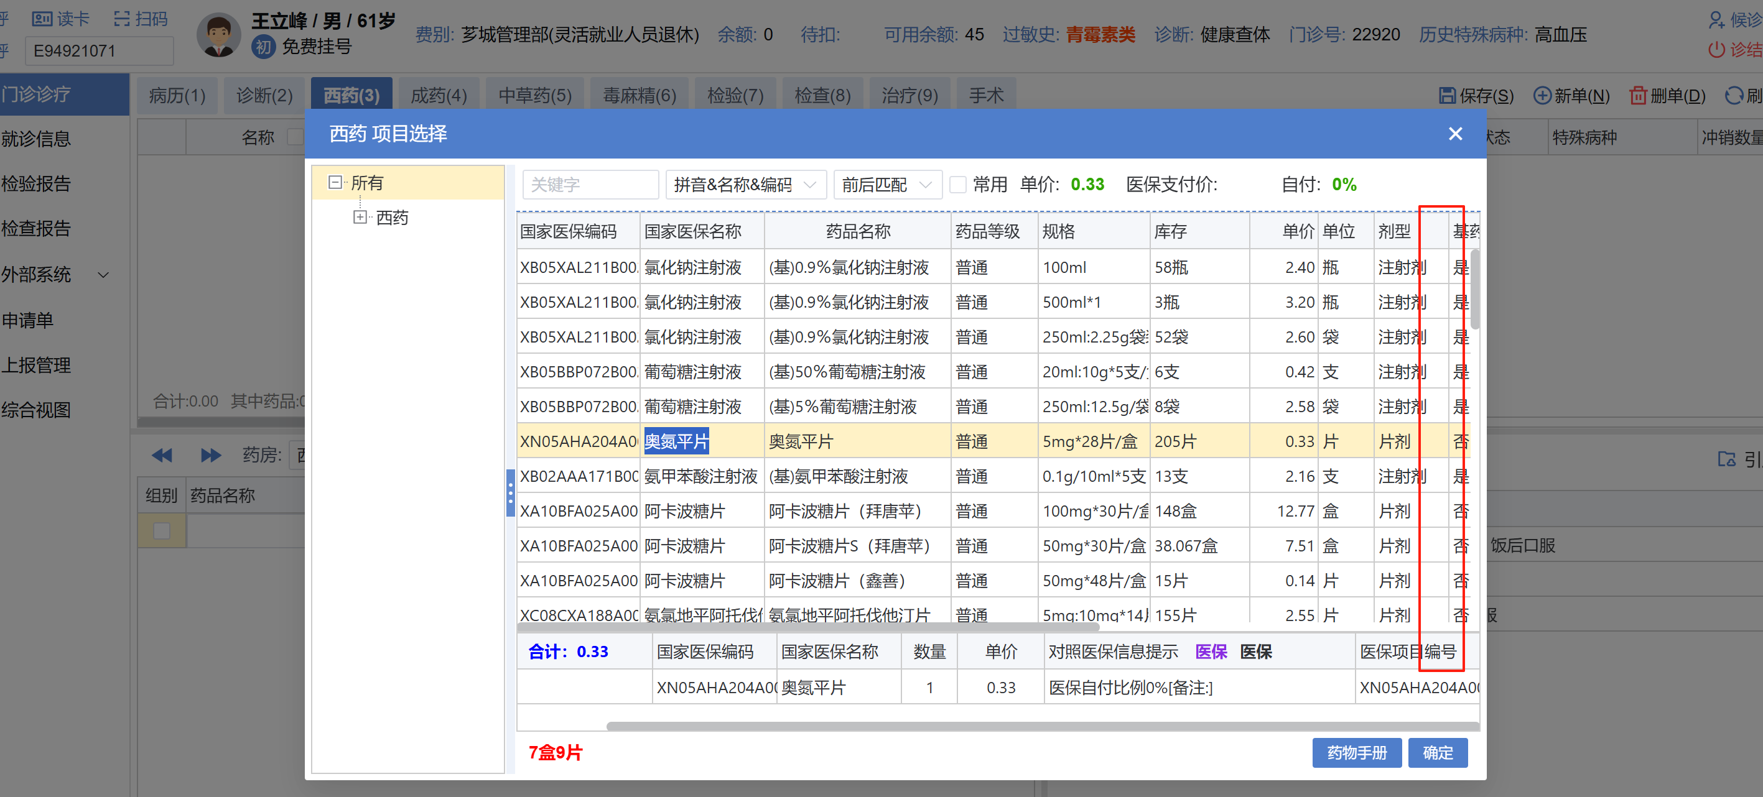This screenshot has width=1763, height=797.
Task: Click the new order (新单) plus icon
Action: 1542,96
